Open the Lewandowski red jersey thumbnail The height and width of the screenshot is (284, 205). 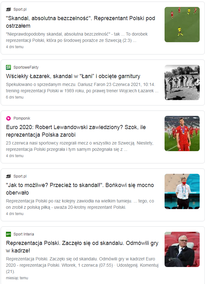click(x=182, y=133)
